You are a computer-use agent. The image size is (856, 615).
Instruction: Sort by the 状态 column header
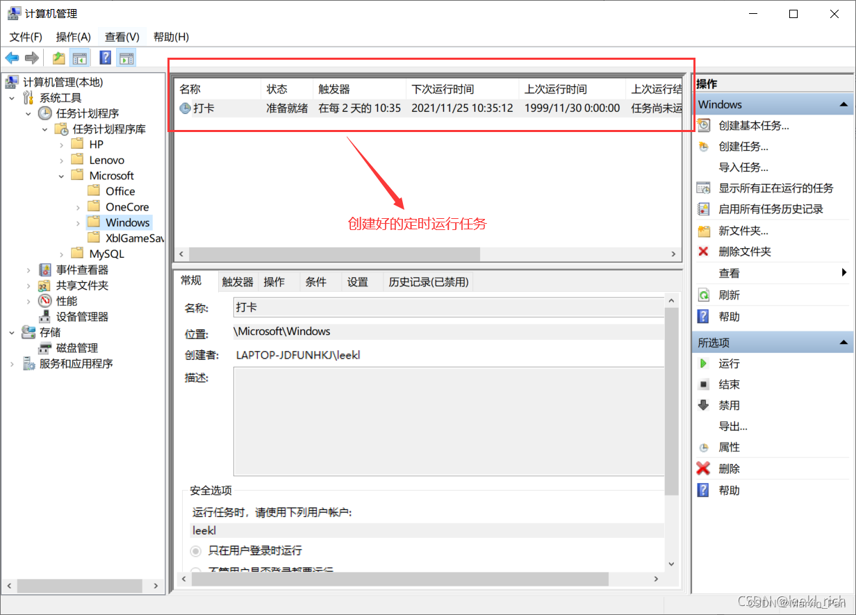[x=286, y=89]
